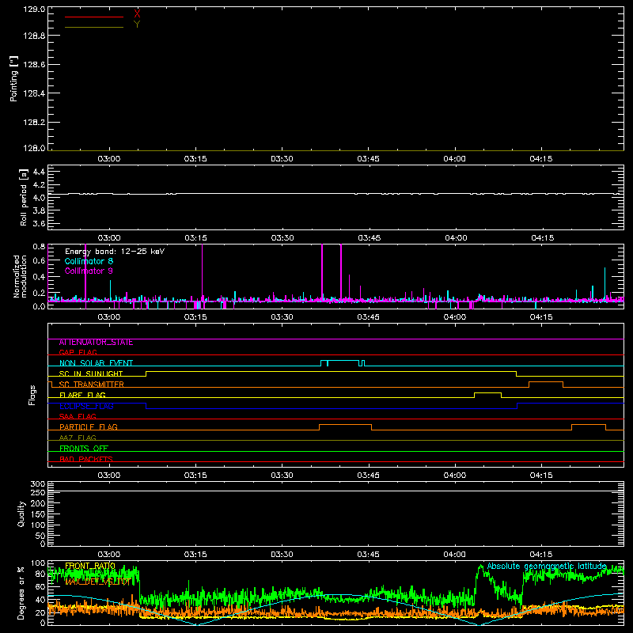Click the 04:15 time label under Quality plot
Image resolution: width=633 pixels, height=633 pixels.
[541, 555]
